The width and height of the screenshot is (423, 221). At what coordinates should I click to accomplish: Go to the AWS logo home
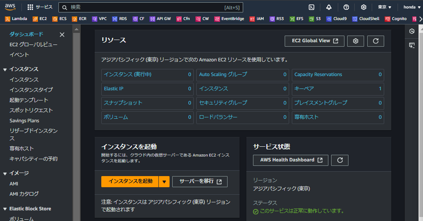[x=10, y=7]
